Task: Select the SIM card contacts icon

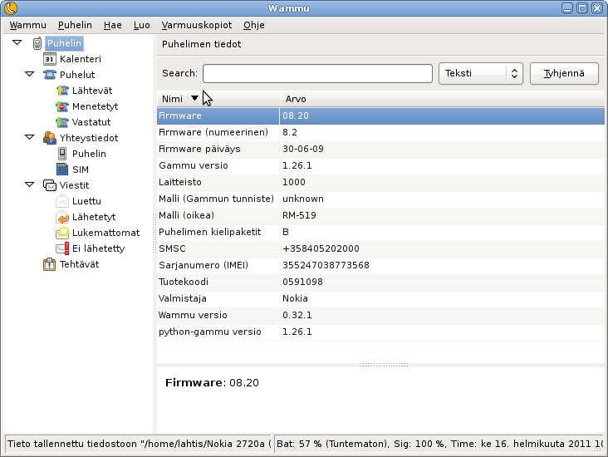Action: click(62, 170)
